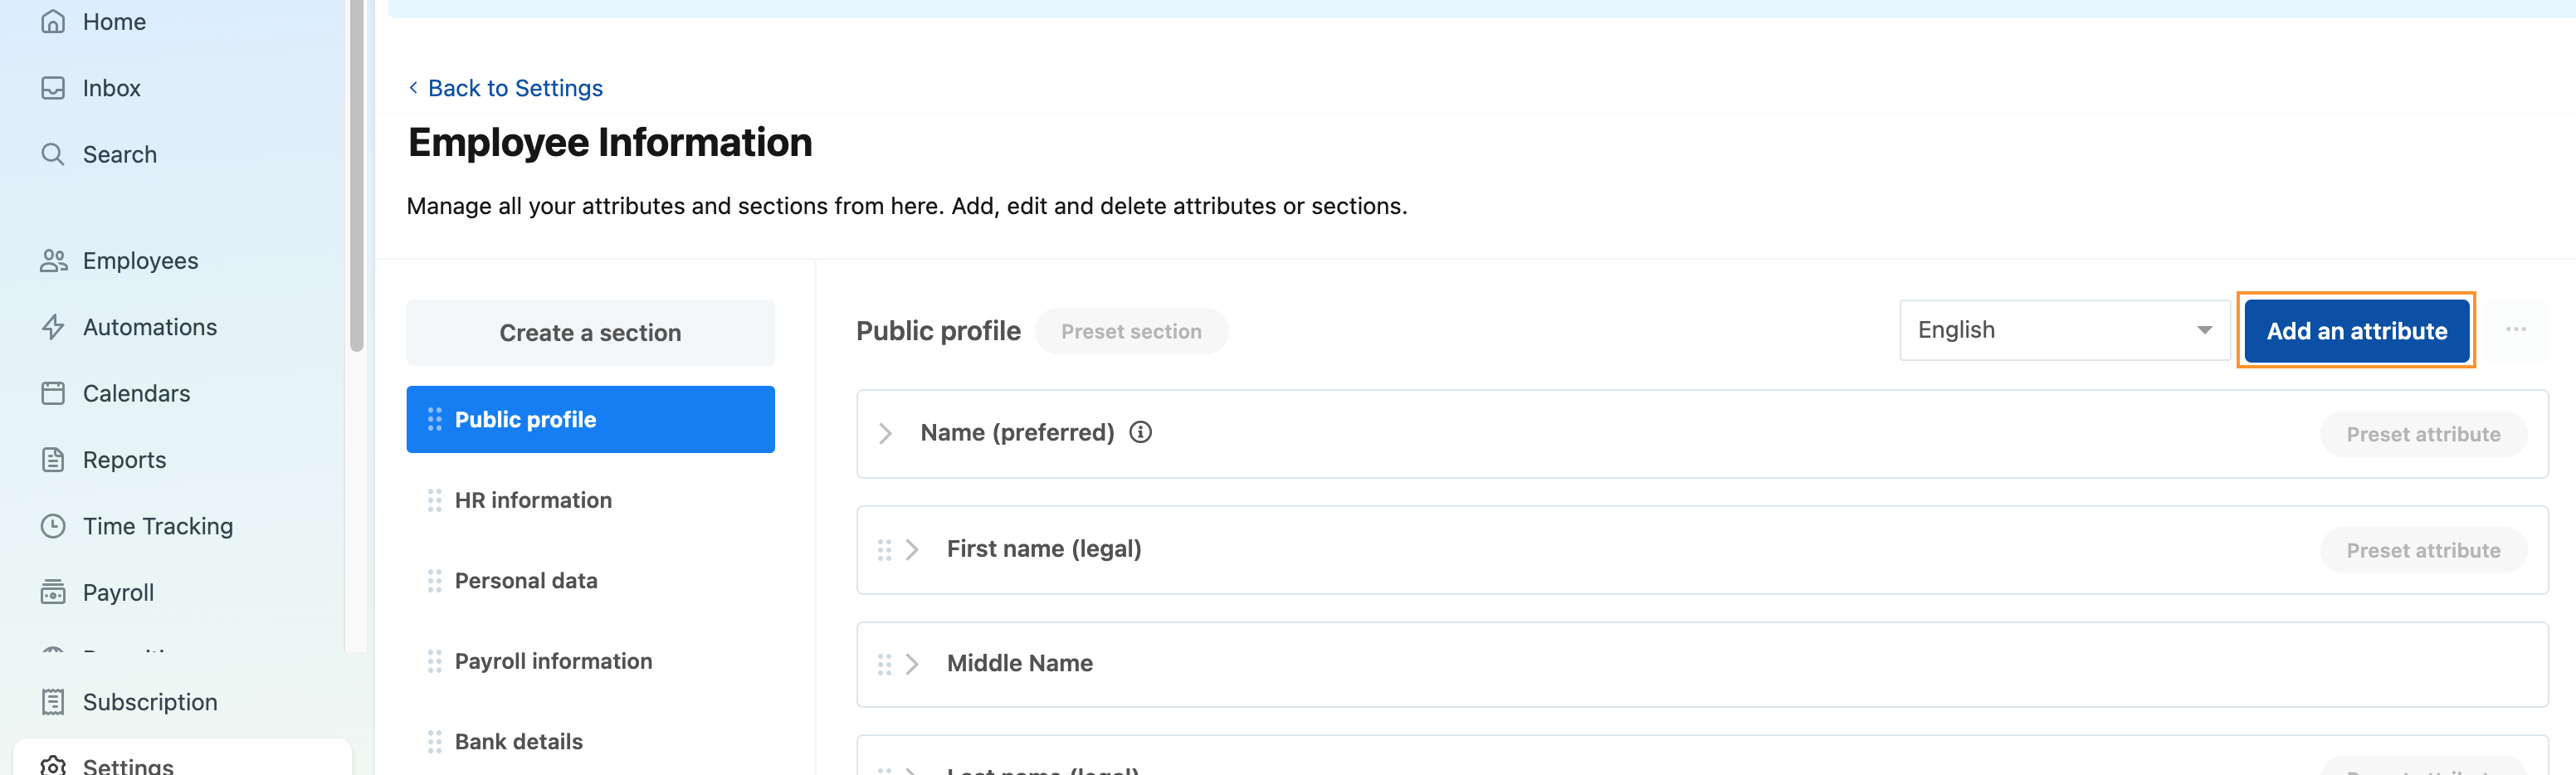Screen dimensions: 2576x775
Task: Click the Settings gear icon
Action: tap(53, 766)
